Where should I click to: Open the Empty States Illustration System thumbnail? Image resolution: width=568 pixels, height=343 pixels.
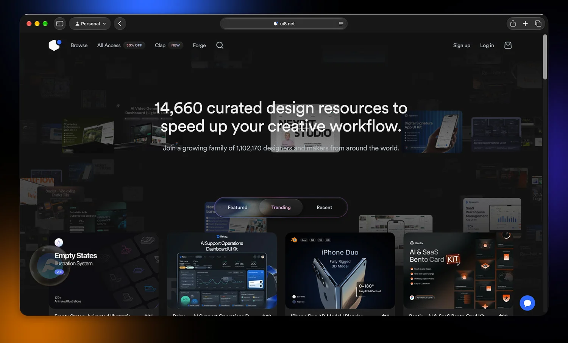tap(104, 271)
